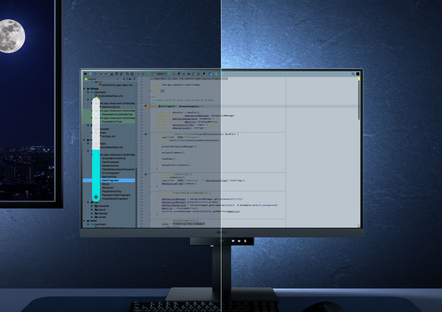Viewport: 442px width, 312px height.
Task: Click the Undo arrow icon
Action: (x=101, y=74)
